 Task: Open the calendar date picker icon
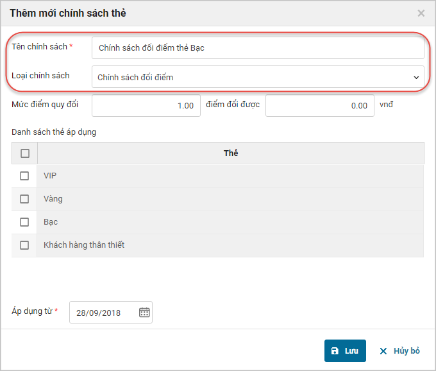tap(144, 313)
